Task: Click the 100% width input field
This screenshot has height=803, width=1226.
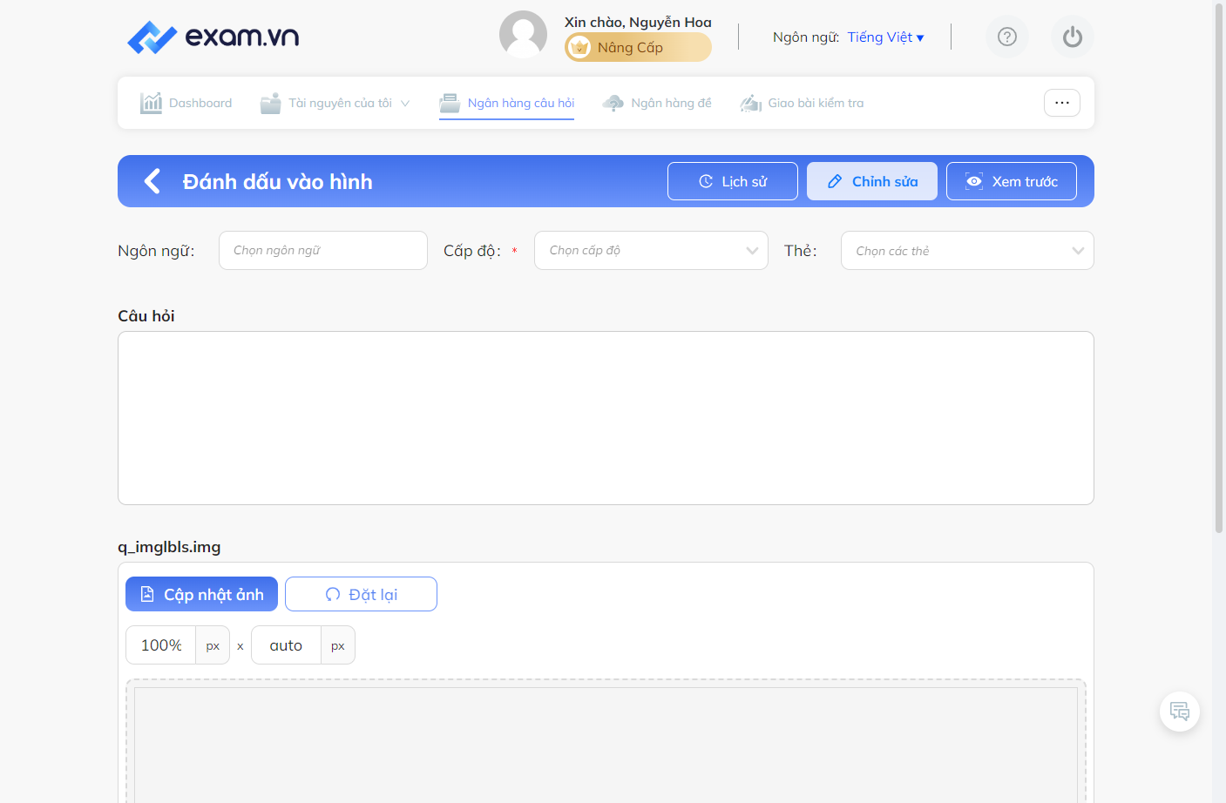Action: tap(161, 645)
